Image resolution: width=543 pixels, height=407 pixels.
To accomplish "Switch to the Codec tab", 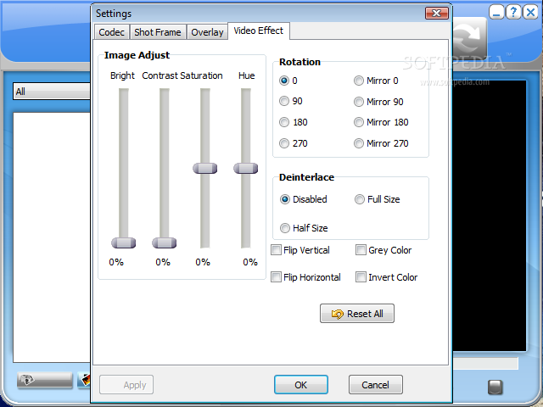I will coord(111,32).
